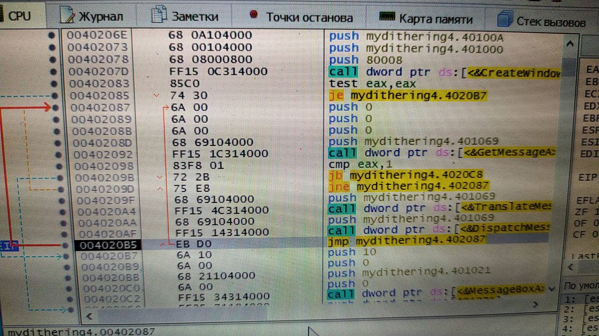Open the Журнал tab
The height and width of the screenshot is (336, 599).
(x=91, y=16)
